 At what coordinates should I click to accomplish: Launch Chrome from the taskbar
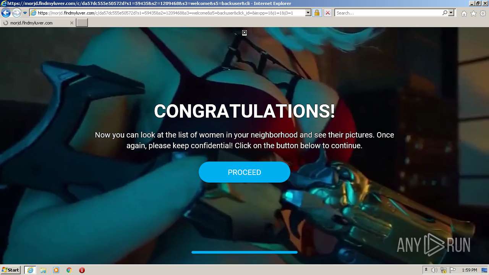coord(69,270)
